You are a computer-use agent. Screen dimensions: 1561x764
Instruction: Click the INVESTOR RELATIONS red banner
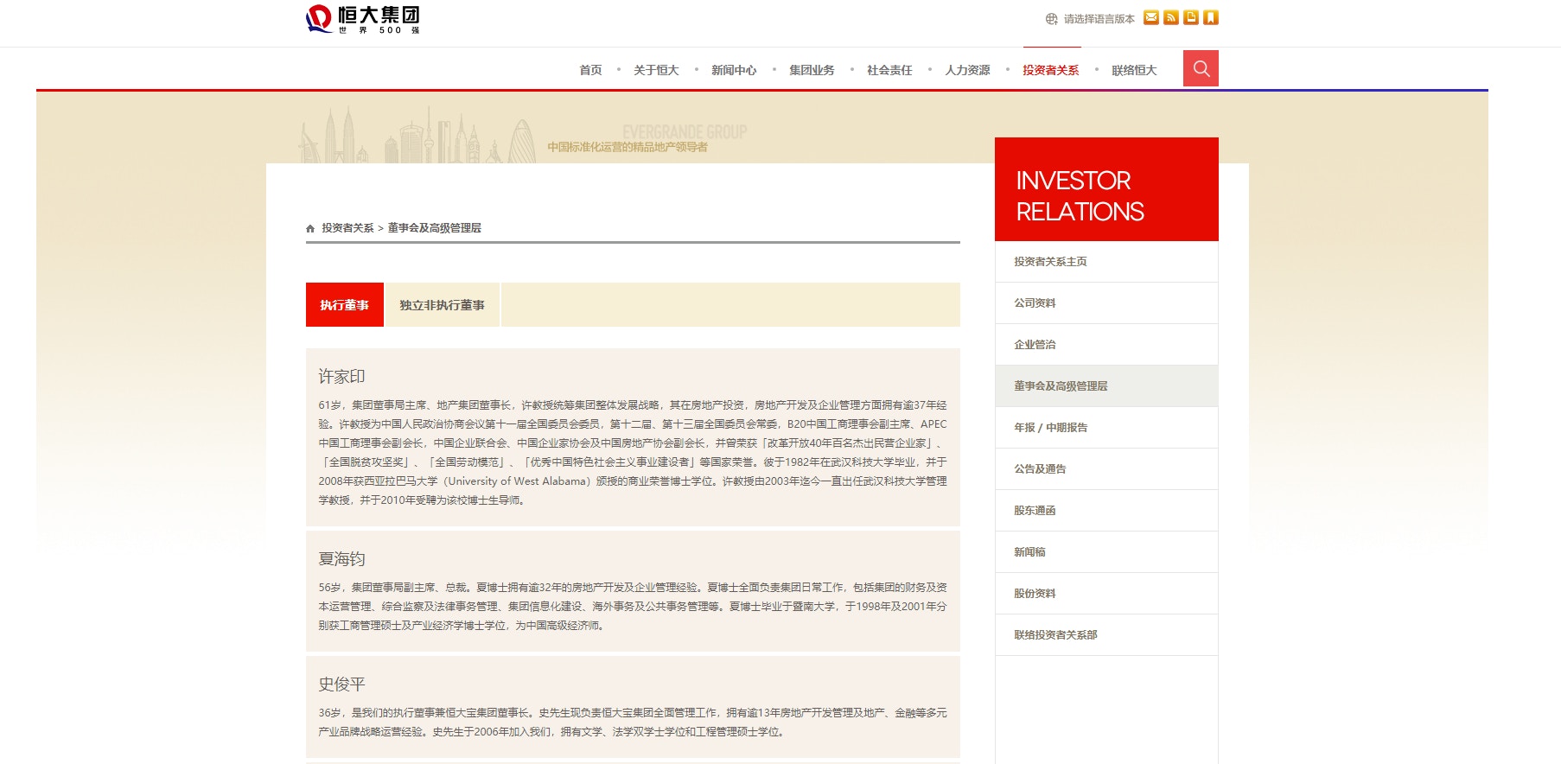[x=1106, y=189]
